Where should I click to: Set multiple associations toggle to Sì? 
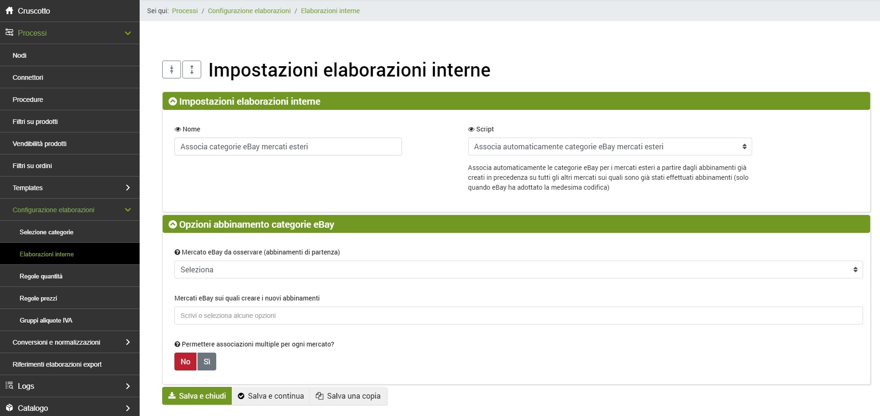point(207,362)
